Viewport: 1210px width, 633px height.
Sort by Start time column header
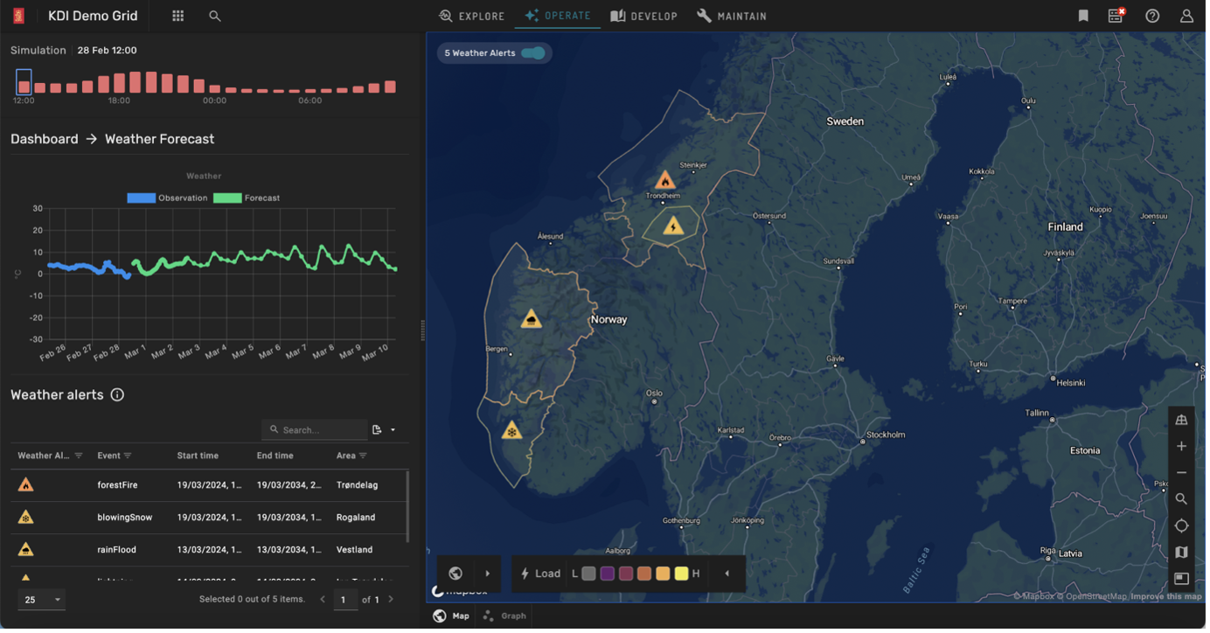[x=198, y=457]
